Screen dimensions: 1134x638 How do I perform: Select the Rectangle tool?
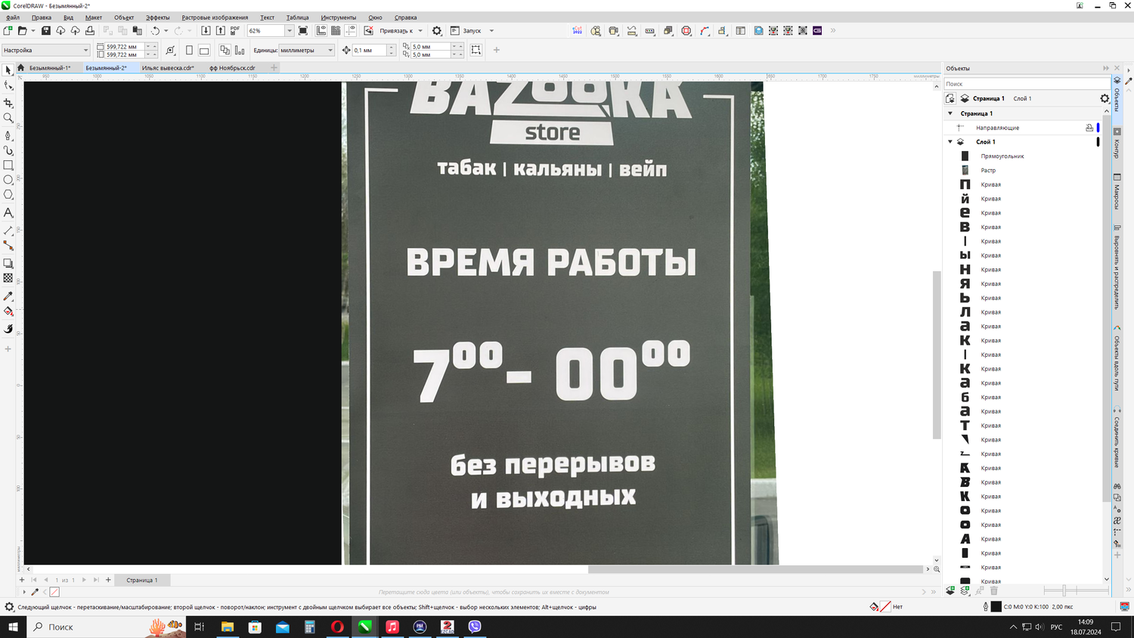click(x=8, y=165)
